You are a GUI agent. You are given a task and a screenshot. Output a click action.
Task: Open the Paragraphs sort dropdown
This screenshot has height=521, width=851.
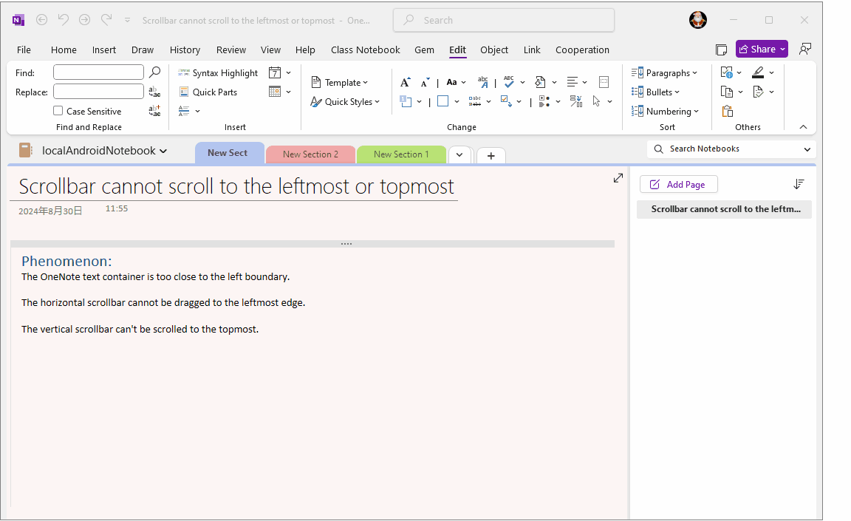tap(664, 72)
